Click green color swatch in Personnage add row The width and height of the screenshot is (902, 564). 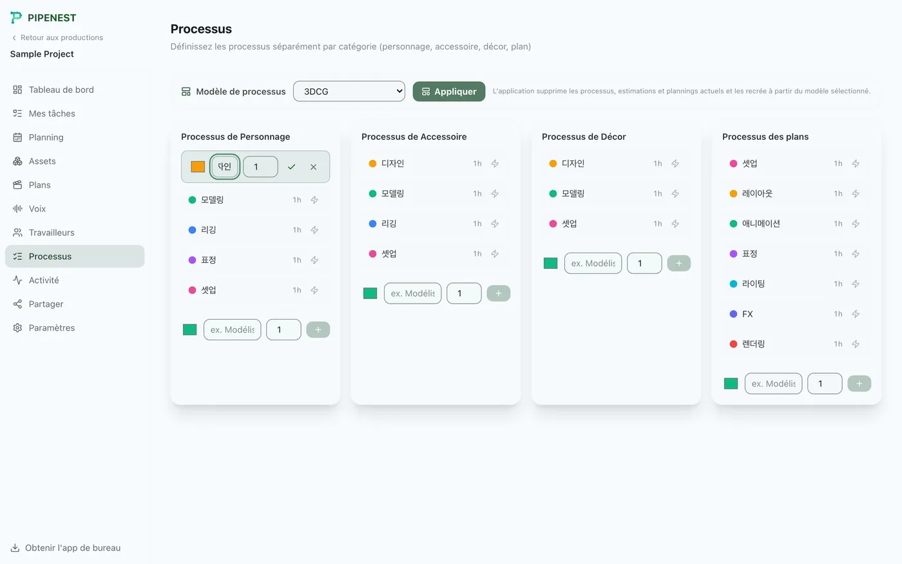tap(190, 330)
